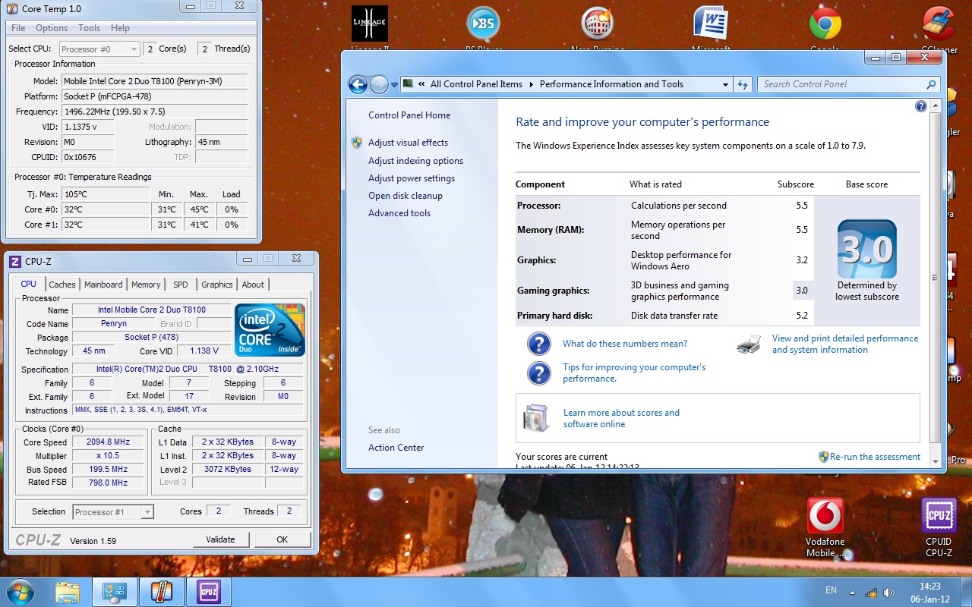
Task: Open Action Center link under See also
Action: pyautogui.click(x=396, y=448)
